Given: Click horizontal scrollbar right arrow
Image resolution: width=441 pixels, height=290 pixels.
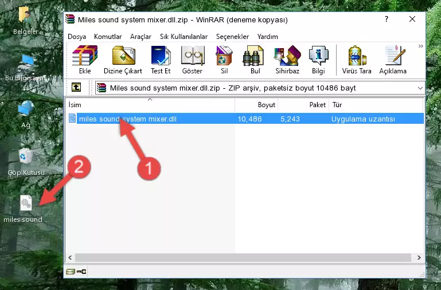Looking at the screenshot, I should click(x=419, y=257).
